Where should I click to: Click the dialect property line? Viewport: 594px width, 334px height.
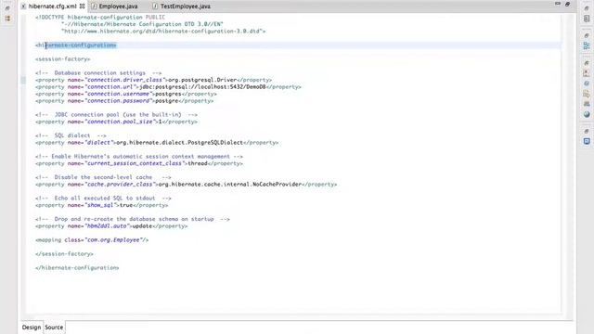157,143
